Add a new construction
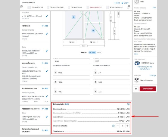168x137 pixels. tap(117, 3)
